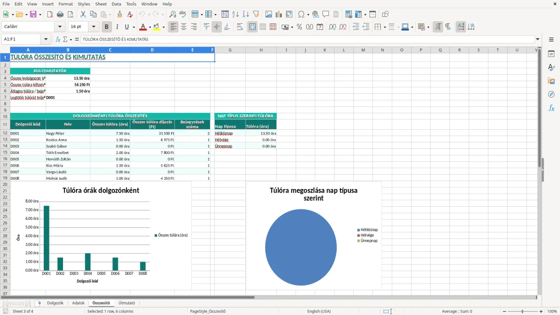
Task: Expand the Name Box dropdown
Action: pyautogui.click(x=46, y=40)
